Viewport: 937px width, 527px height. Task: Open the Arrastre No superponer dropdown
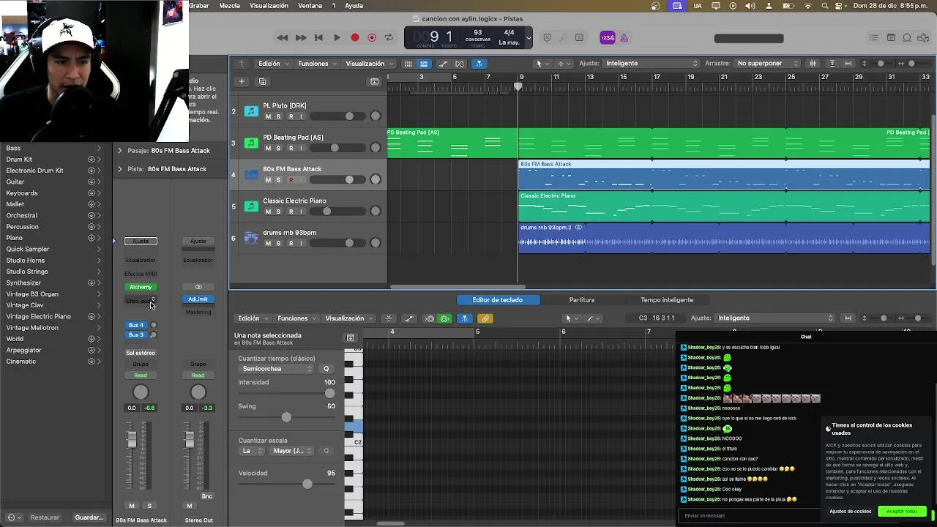(766, 64)
